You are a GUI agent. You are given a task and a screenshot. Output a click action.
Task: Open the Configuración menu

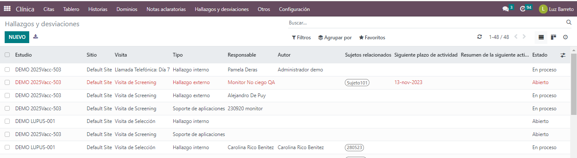pos(294,9)
